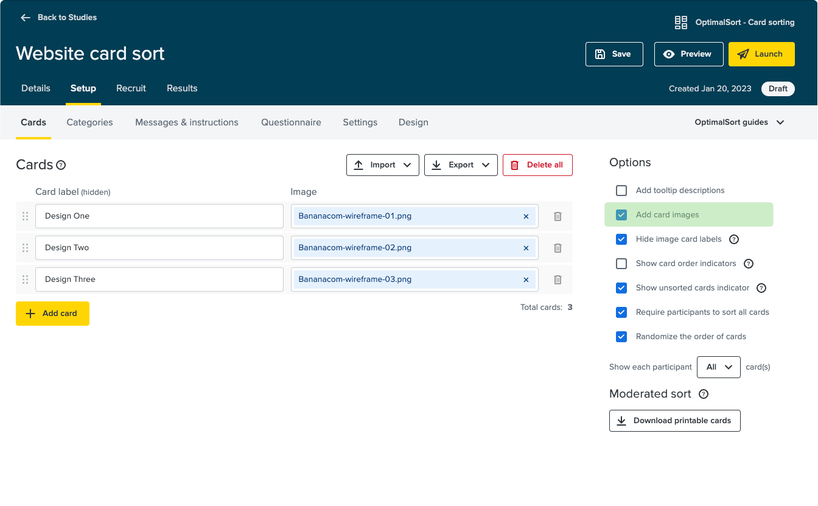This screenshot has width=818, height=506.
Task: Click Download printable cards button
Action: pos(675,421)
